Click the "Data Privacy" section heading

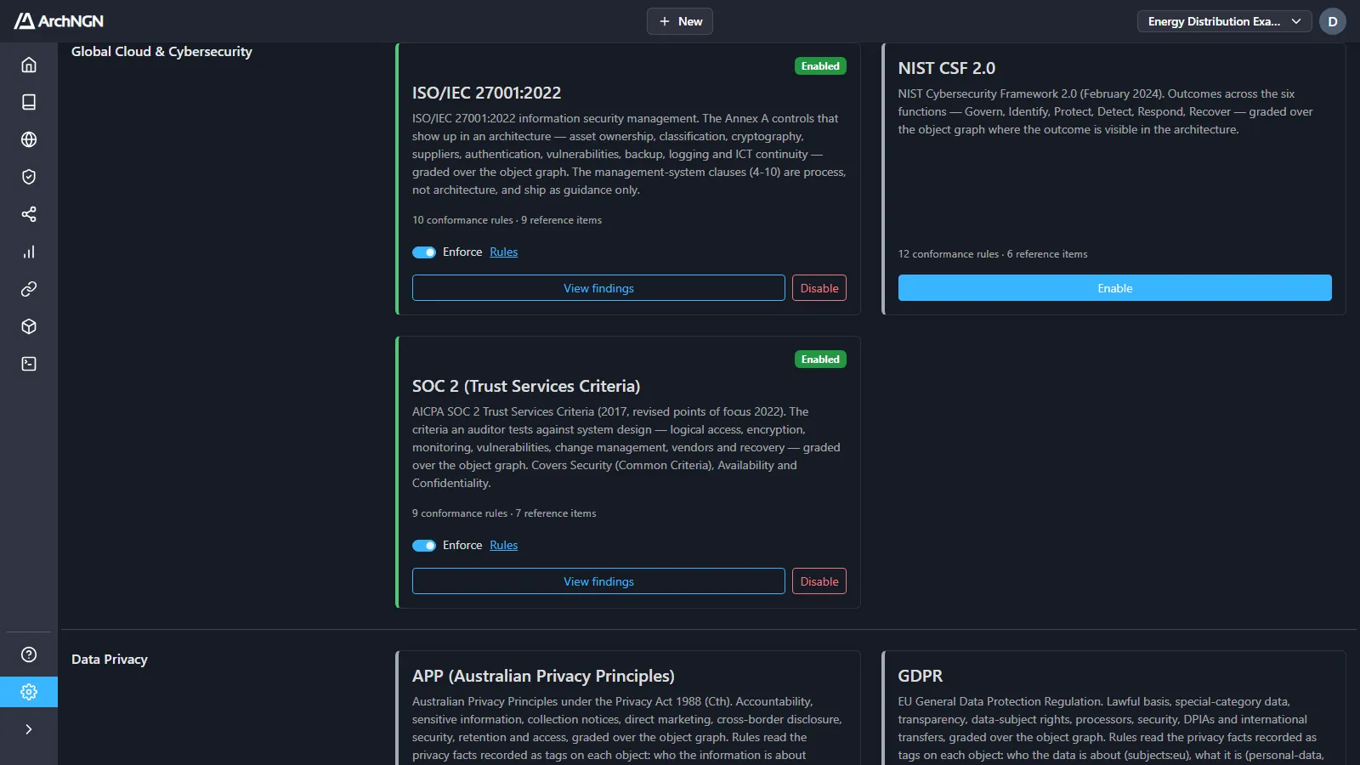tap(110, 660)
